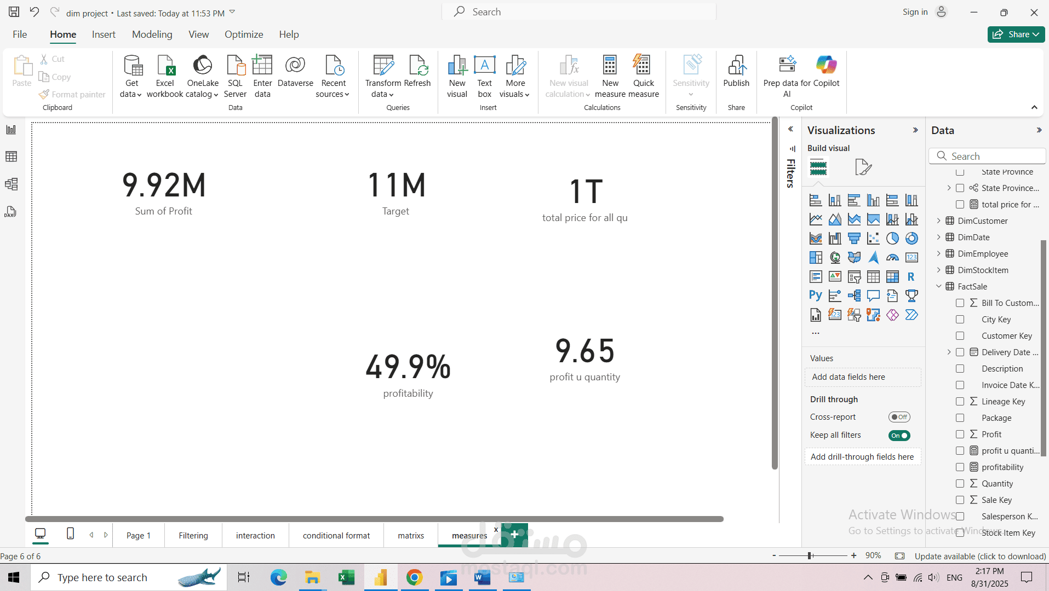This screenshot has height=591, width=1049.
Task: Switch to the conditional format page tab
Action: (x=336, y=536)
